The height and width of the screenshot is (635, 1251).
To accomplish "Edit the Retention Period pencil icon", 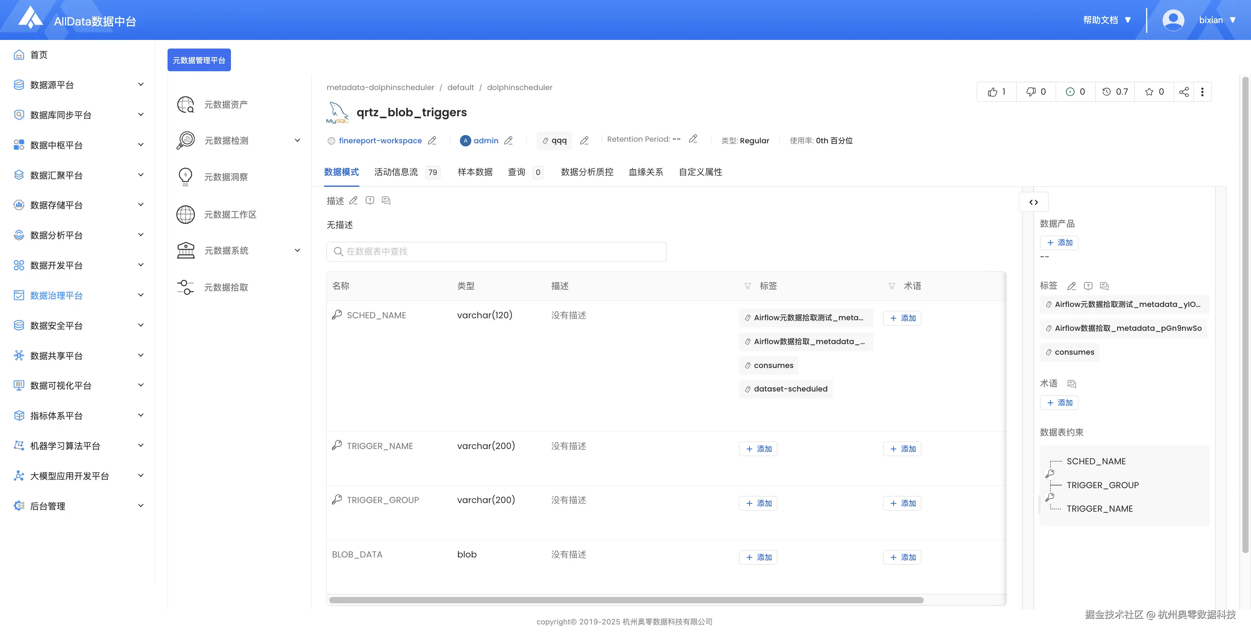I will (x=693, y=139).
